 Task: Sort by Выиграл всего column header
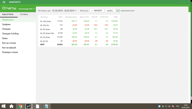(71, 17)
